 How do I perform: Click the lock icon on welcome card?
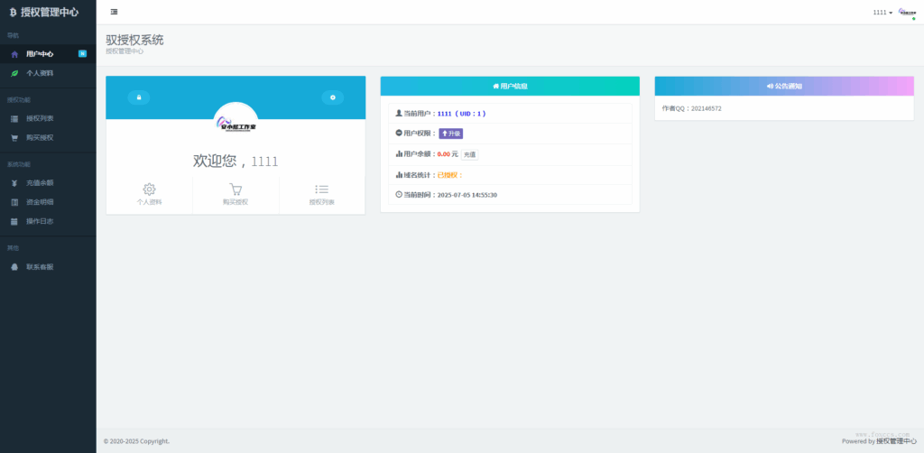point(138,97)
